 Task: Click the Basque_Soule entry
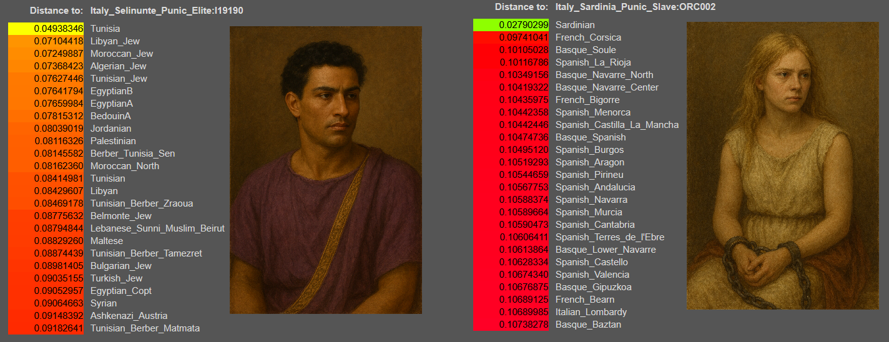coord(586,50)
